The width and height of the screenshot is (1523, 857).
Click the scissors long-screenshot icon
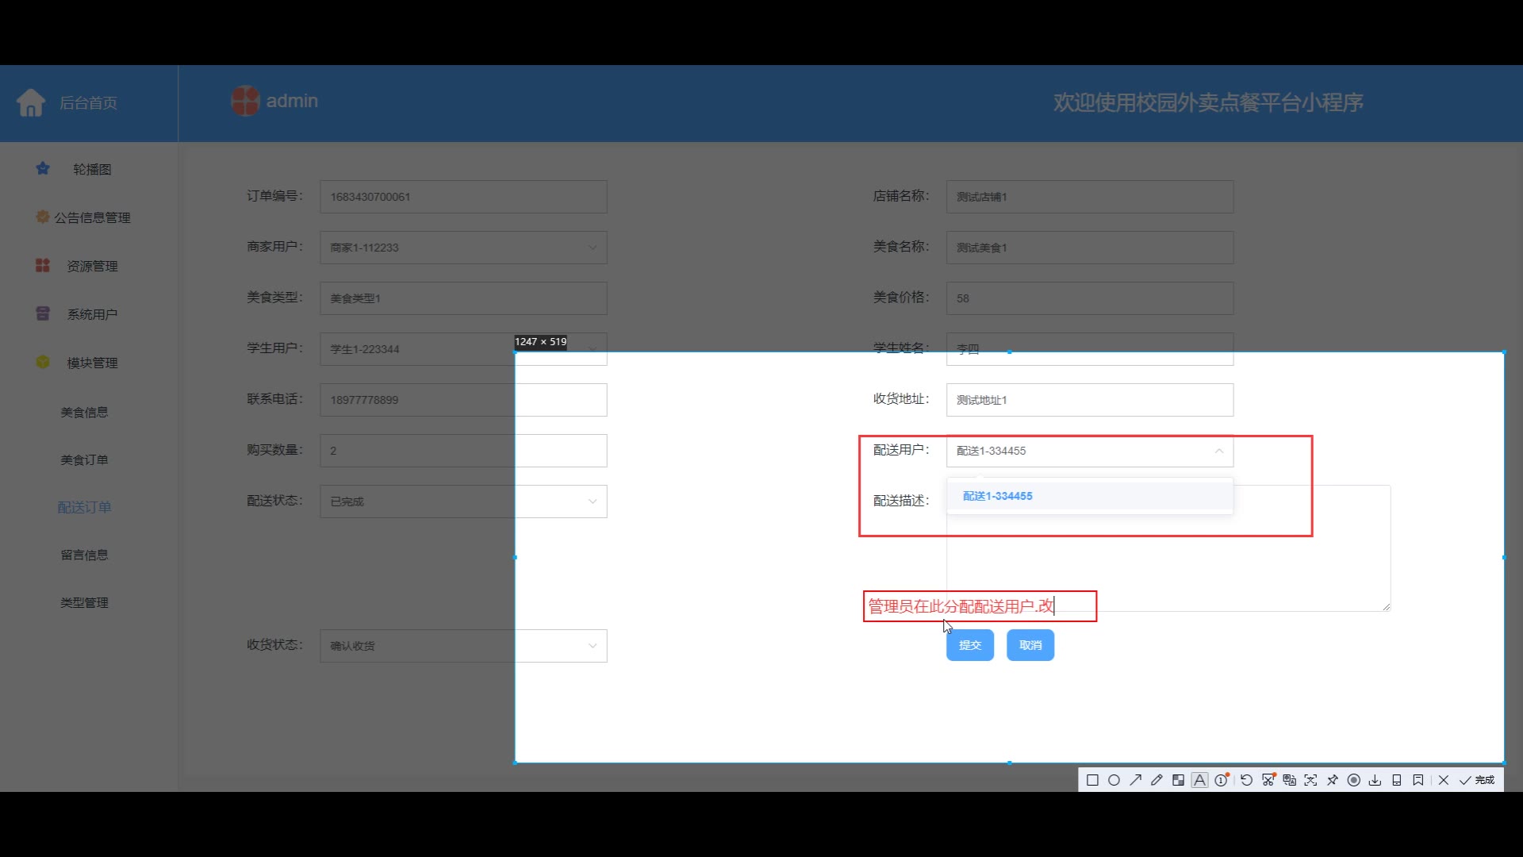click(1268, 780)
